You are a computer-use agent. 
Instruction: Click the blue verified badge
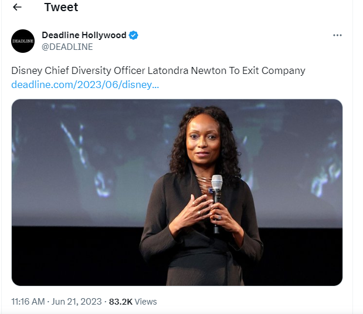134,35
